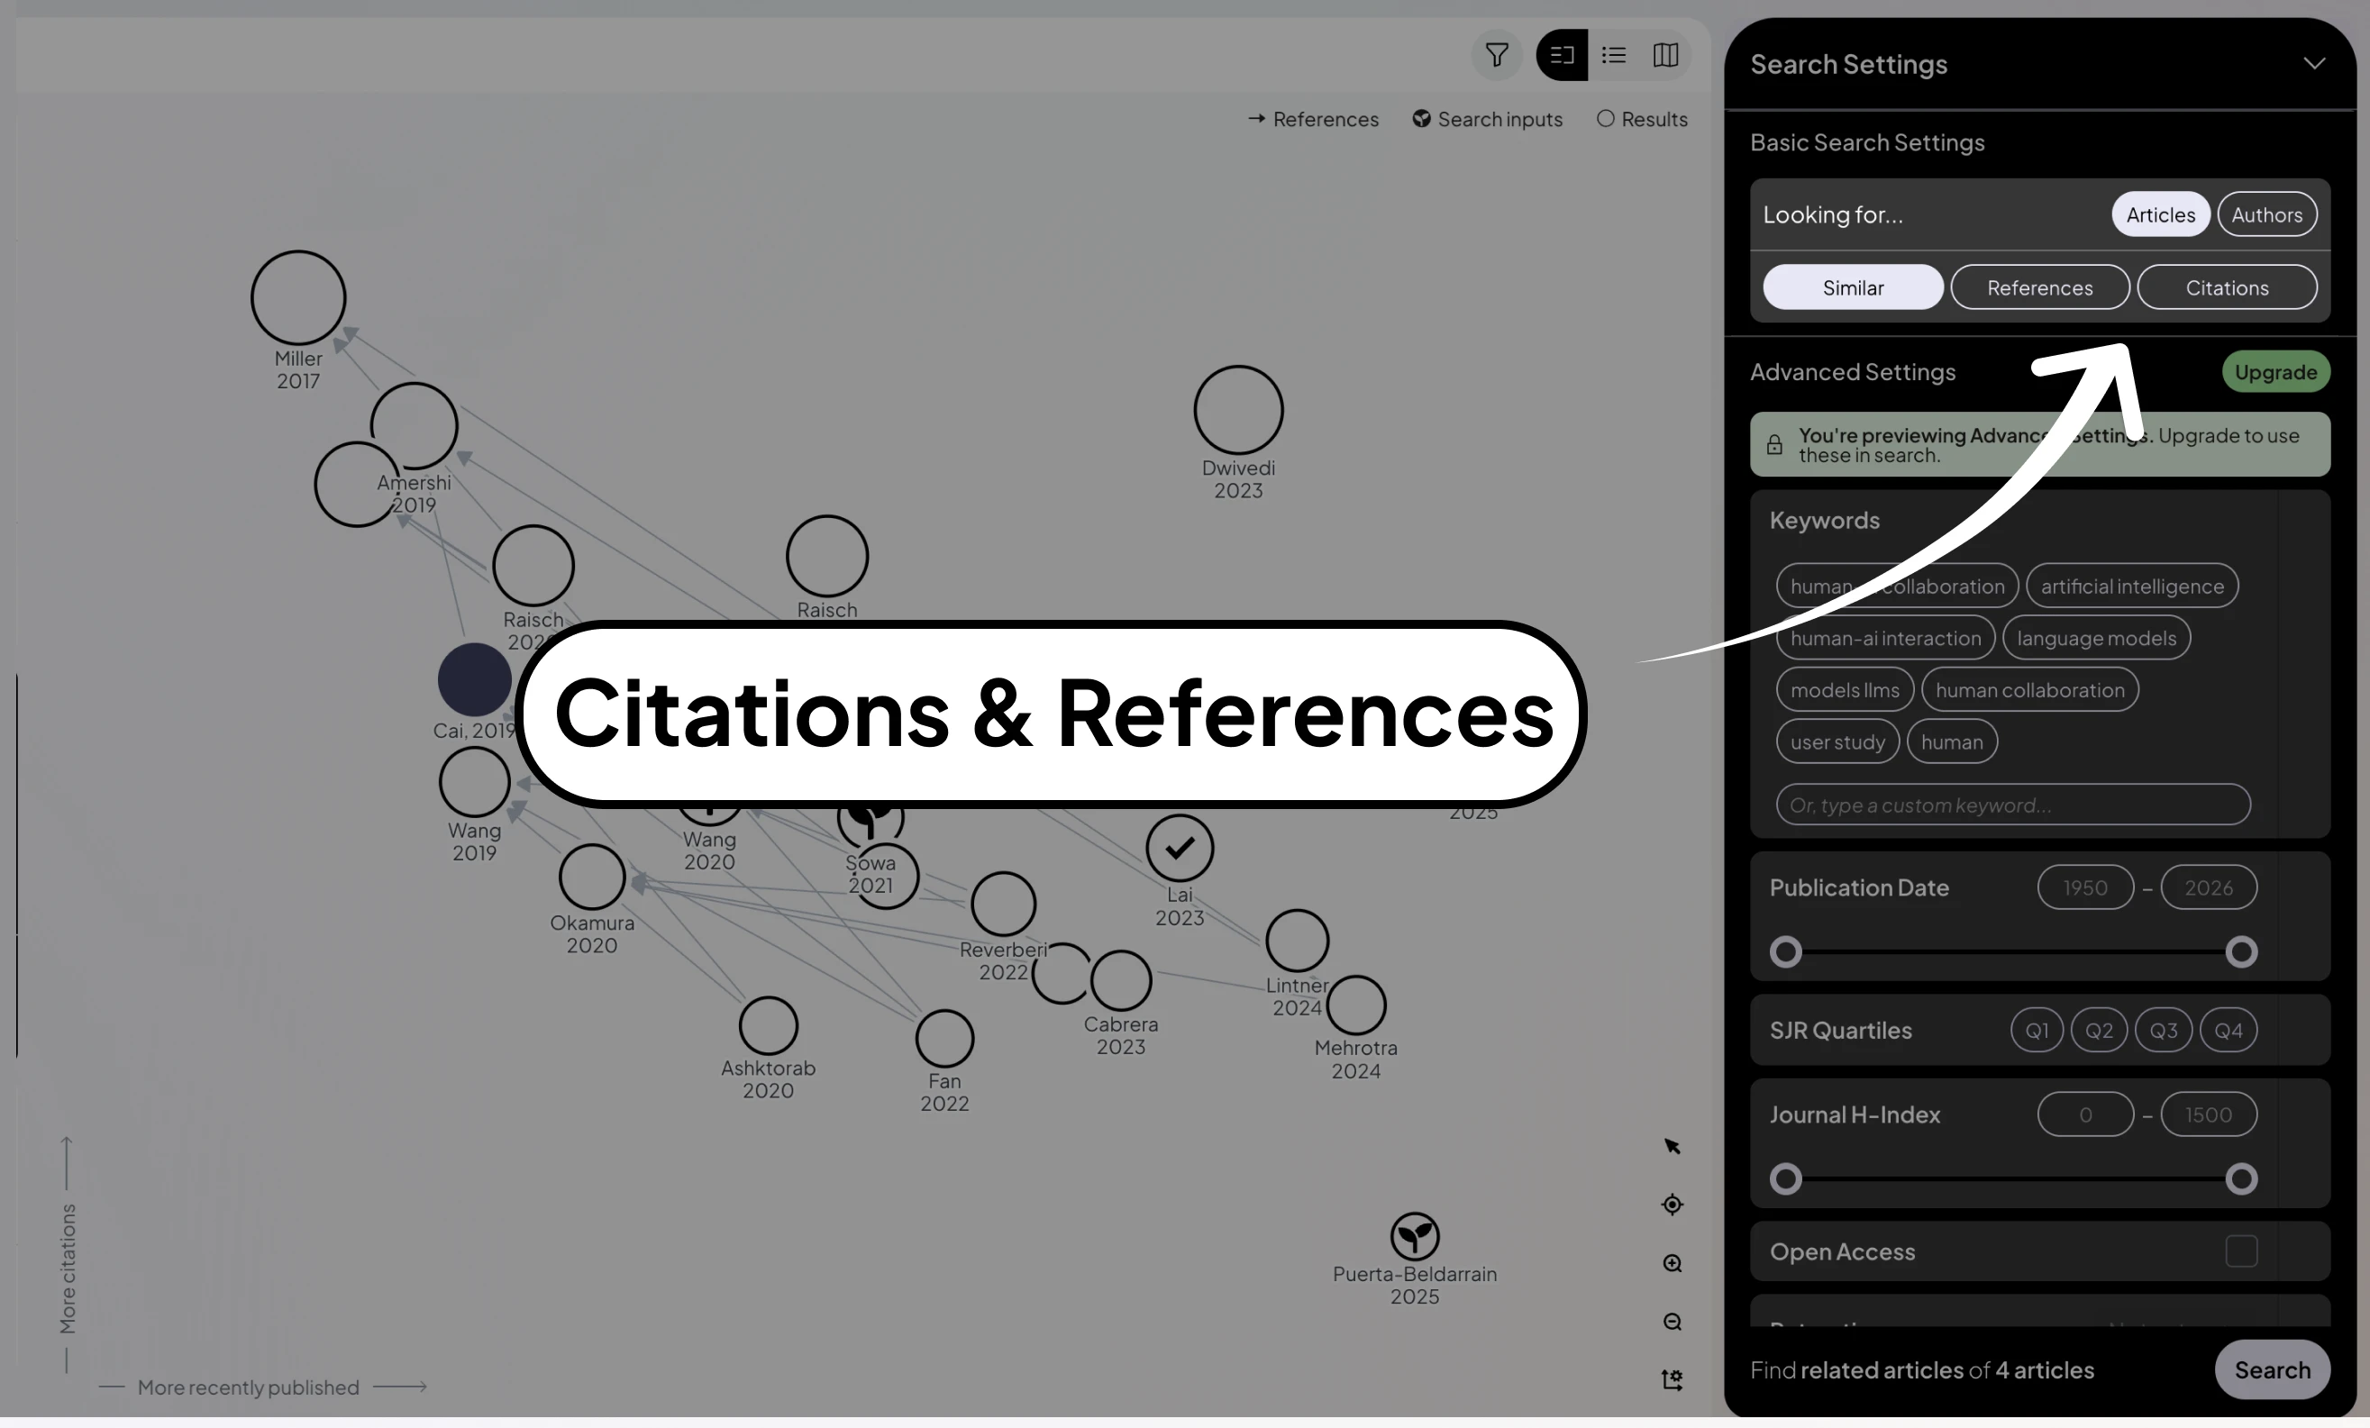Center graph with the crosshair icon

click(x=1673, y=1205)
